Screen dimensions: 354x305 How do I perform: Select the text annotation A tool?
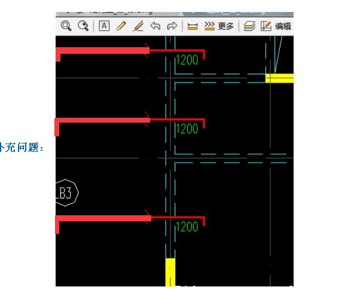point(104,26)
